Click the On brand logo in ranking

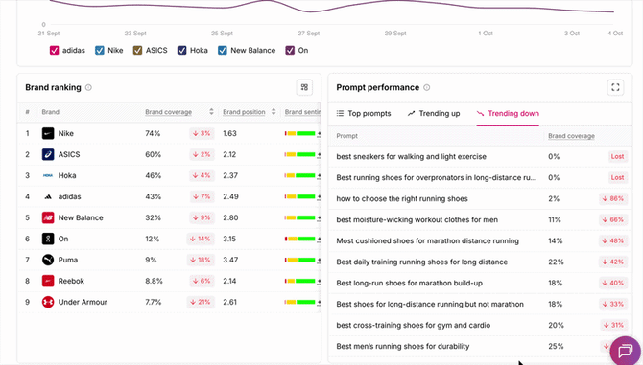(x=48, y=239)
